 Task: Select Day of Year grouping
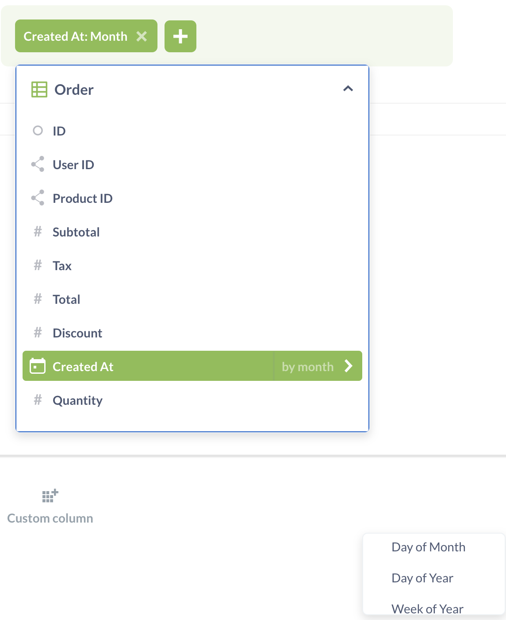point(422,578)
